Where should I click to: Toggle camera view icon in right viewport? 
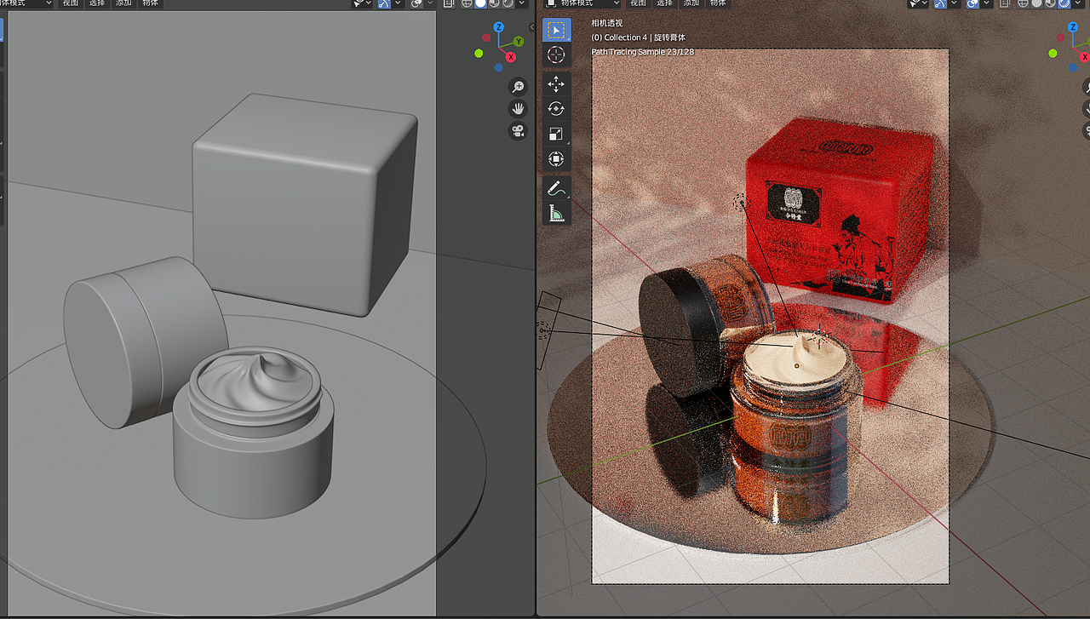pos(1087,131)
